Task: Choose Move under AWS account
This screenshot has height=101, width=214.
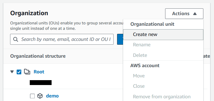Action: click(x=139, y=76)
